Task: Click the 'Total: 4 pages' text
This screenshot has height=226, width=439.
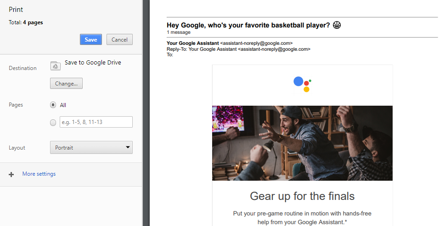Action: pyautogui.click(x=26, y=22)
